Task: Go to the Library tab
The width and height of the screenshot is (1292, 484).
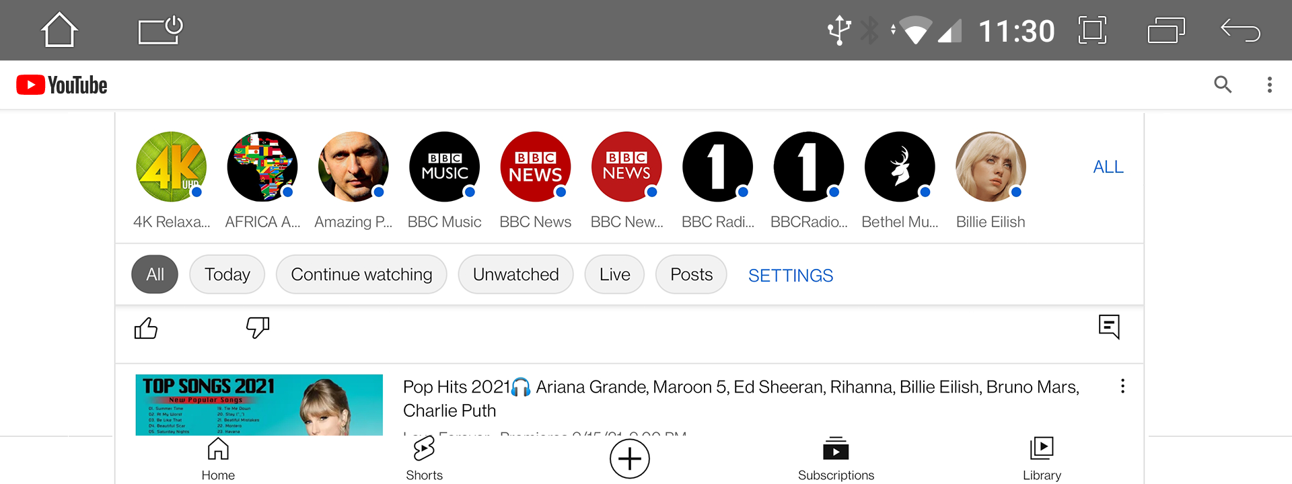Action: click(1042, 458)
